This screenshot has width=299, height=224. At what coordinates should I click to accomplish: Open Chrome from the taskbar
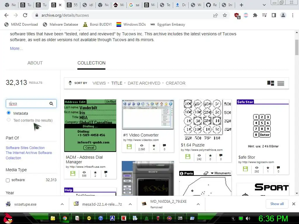pos(65,218)
